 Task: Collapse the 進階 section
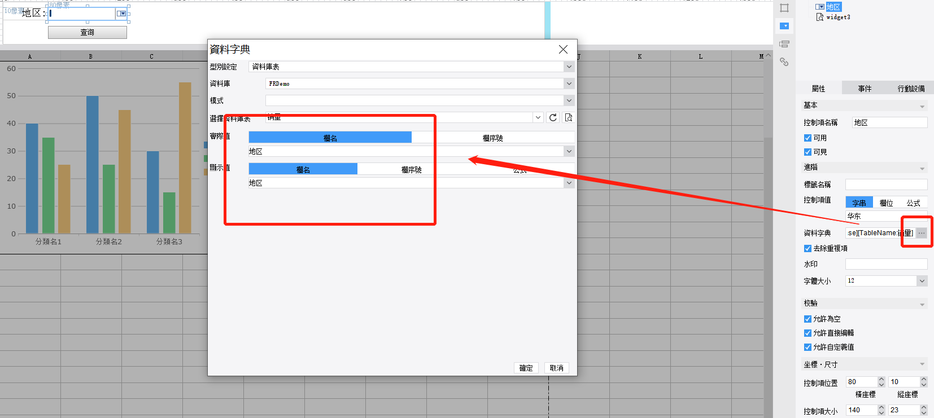[922, 168]
